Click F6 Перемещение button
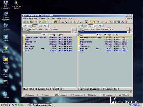The height and width of the screenshot is (107, 143). (77, 95)
